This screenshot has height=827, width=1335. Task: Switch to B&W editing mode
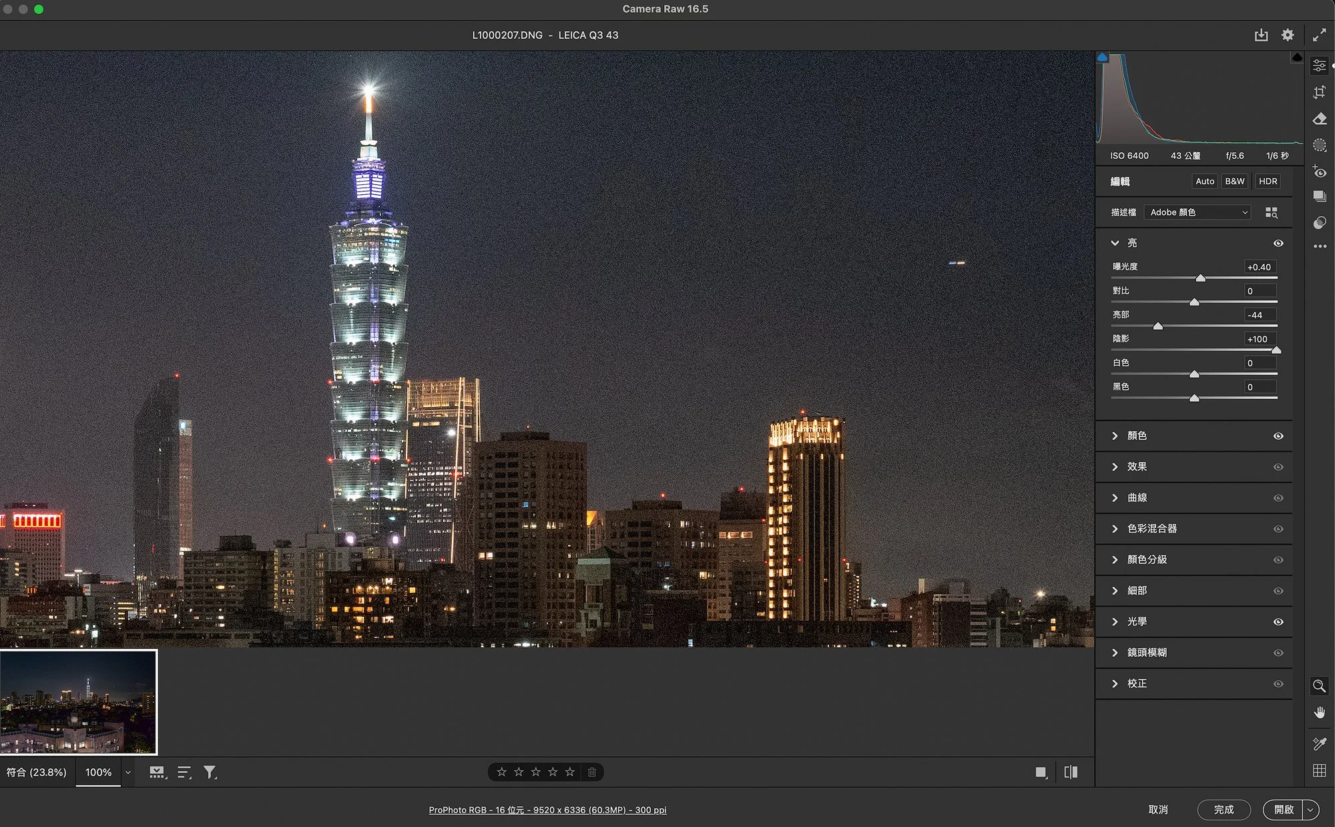(1234, 181)
